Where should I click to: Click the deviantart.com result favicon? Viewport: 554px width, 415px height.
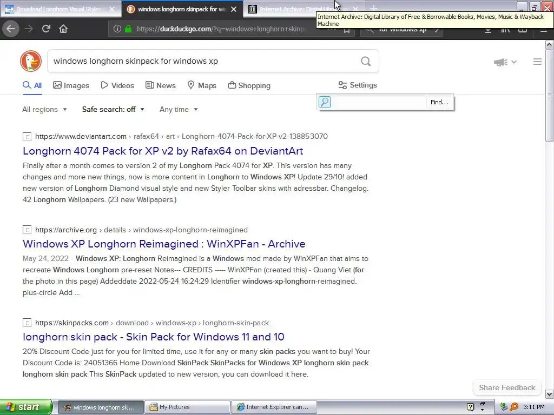(27, 137)
